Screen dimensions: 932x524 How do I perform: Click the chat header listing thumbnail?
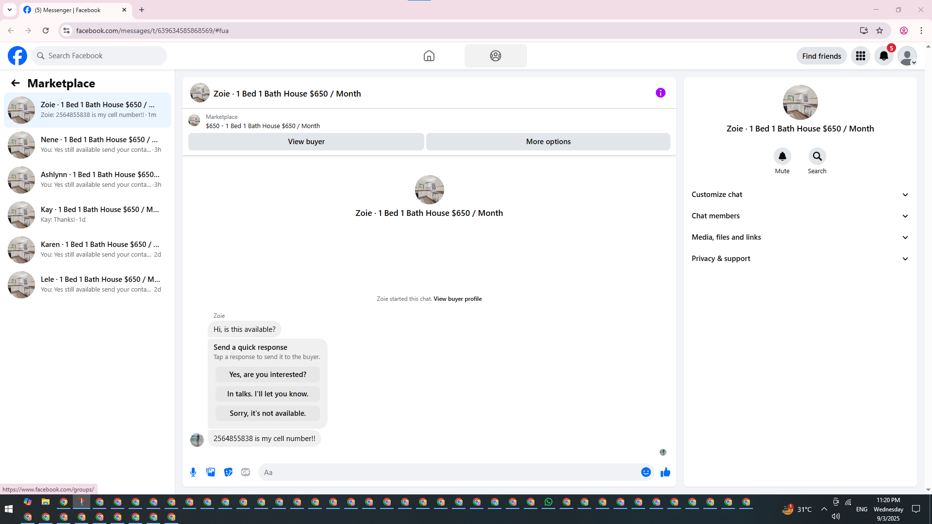coord(200,93)
